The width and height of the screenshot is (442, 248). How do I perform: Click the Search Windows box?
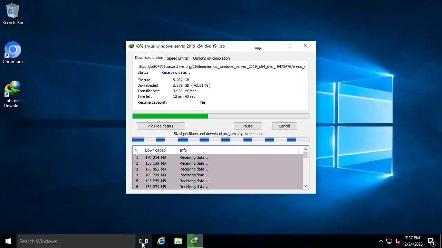(76, 241)
